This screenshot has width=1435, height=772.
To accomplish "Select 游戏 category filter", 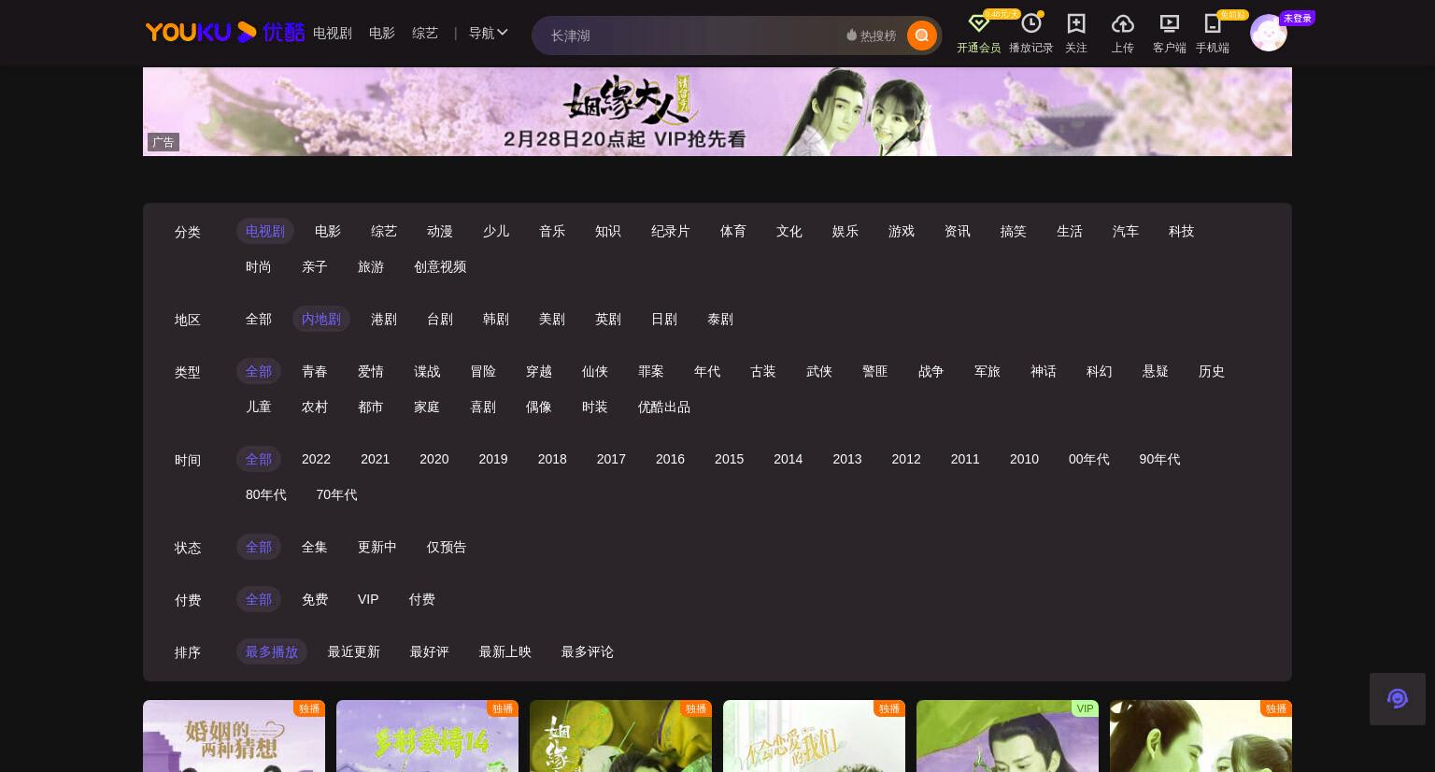I will point(902,231).
